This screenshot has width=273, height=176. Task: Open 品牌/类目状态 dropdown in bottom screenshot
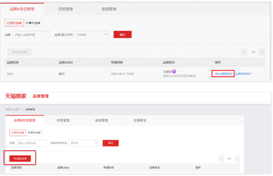pos(83,143)
